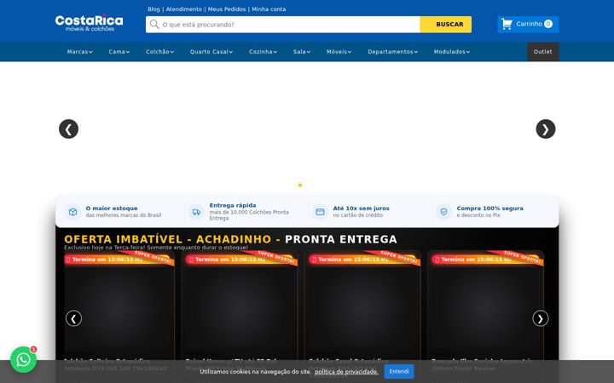
Task: Click the truck icon beside Entrega rápida
Action: pyautogui.click(x=197, y=212)
